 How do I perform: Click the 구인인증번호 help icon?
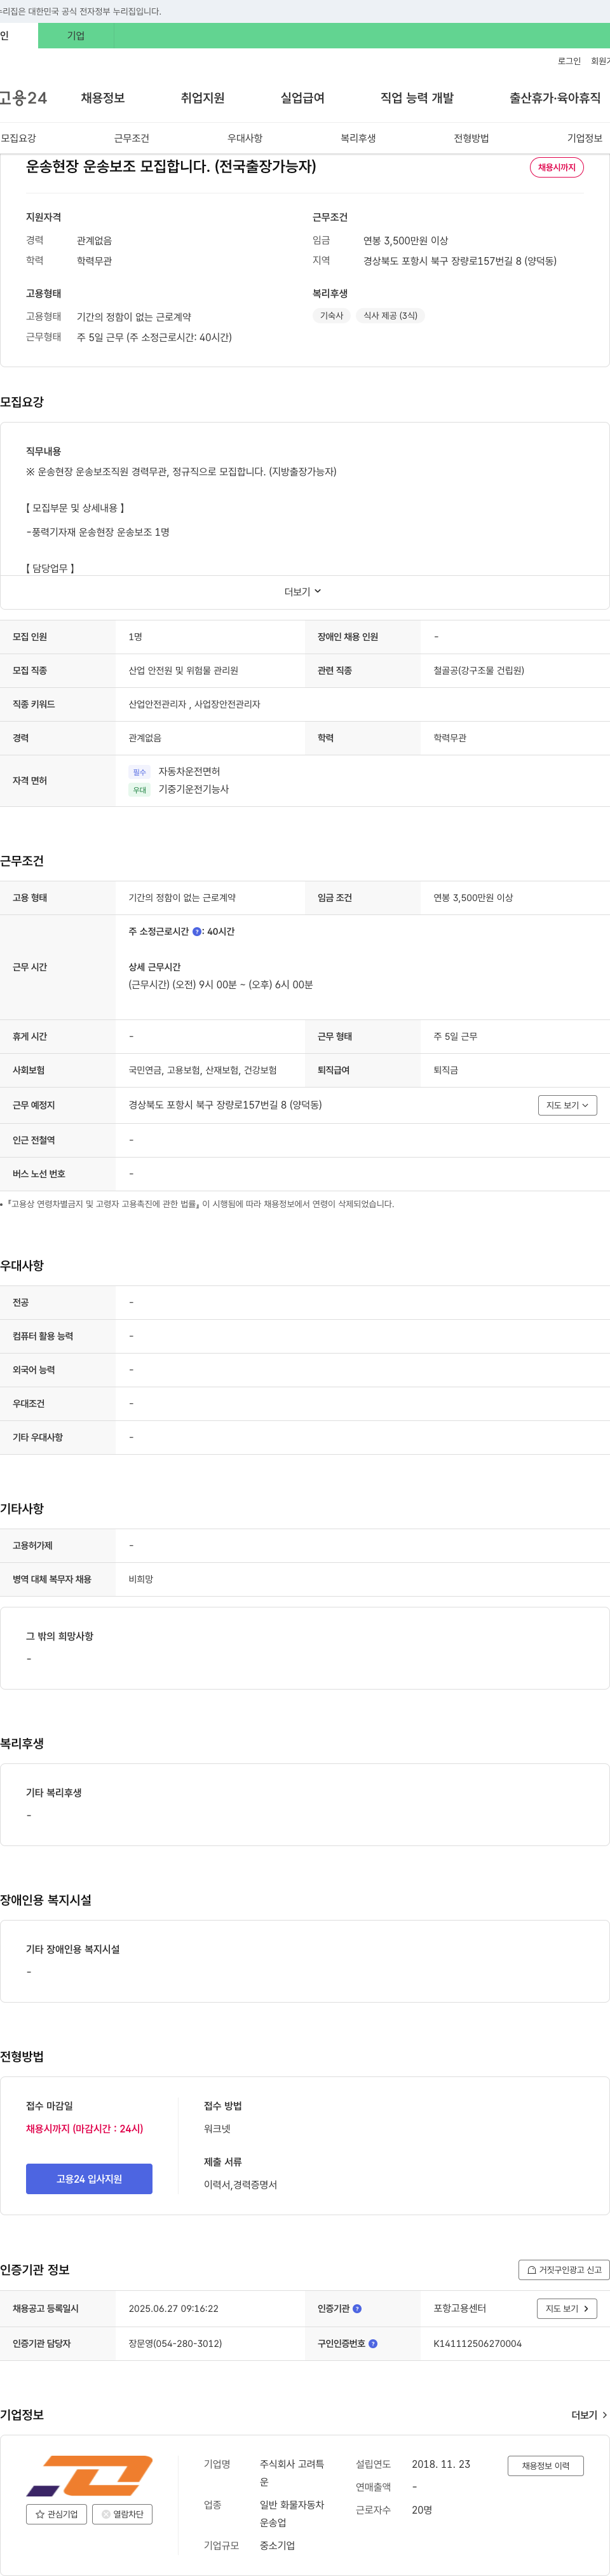(374, 2343)
